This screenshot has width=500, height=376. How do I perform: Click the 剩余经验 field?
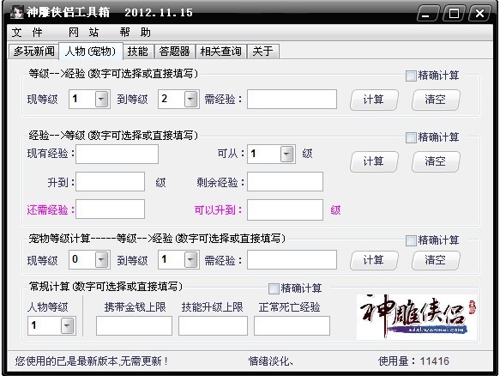pos(285,182)
